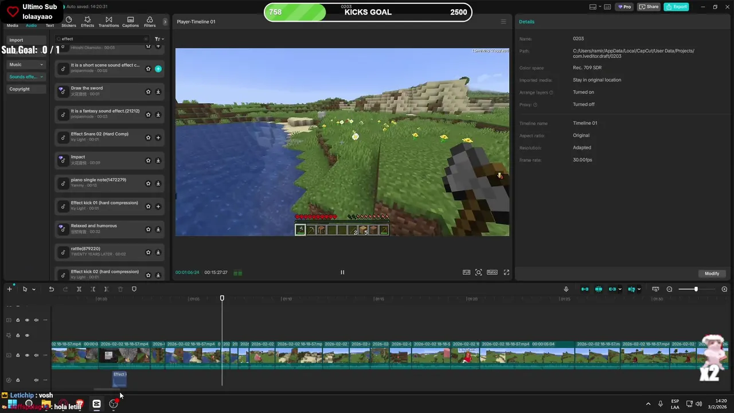734x413 pixels.
Task: Click the Modify button
Action: (x=712, y=274)
